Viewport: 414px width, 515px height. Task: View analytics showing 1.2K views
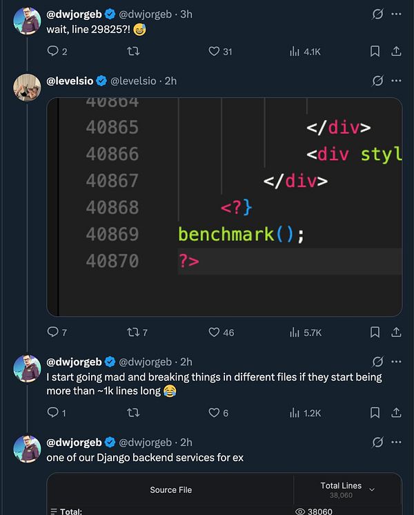305,413
